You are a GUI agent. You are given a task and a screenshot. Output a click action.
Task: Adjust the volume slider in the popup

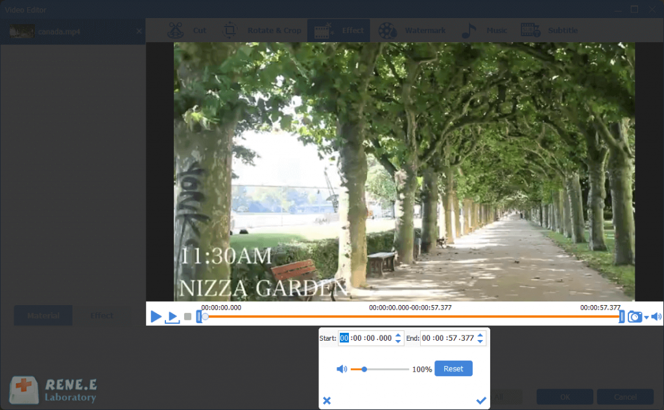click(x=364, y=369)
